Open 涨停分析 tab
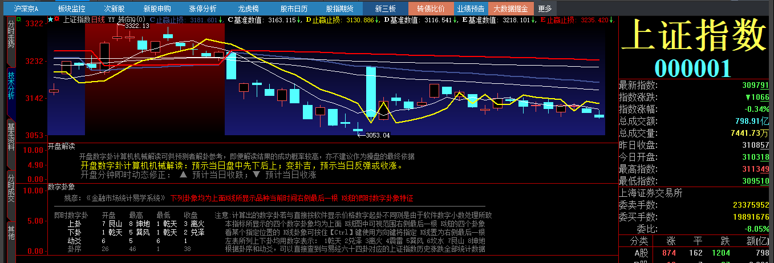This screenshot has height=263, width=774. [202, 9]
